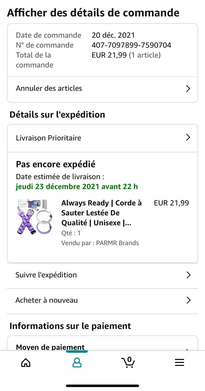205x391 pixels.
Task: Tap the cart item count badge
Action: pyautogui.click(x=129, y=359)
